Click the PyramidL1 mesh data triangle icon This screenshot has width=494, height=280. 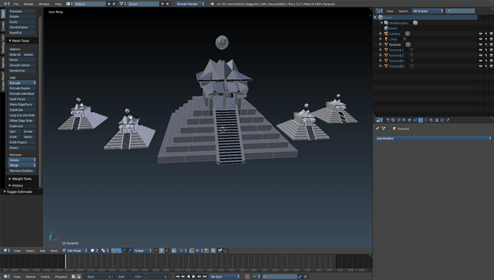coord(412,50)
